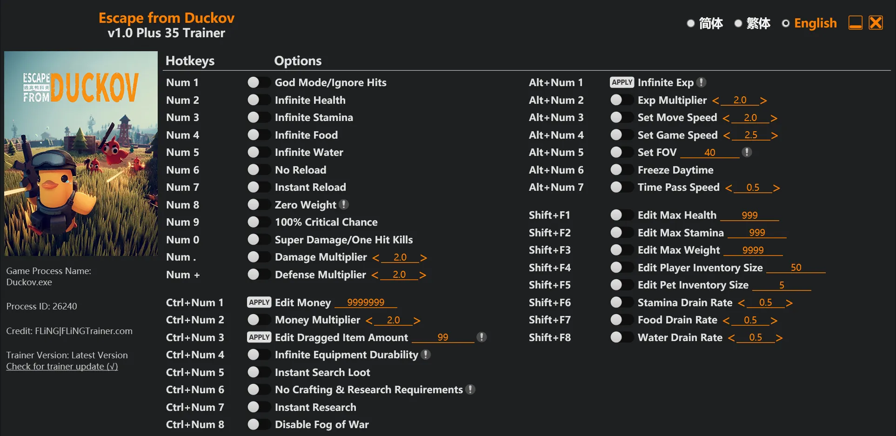Decrease Stamina Drain Rate using left arrow
This screenshot has width=896, height=436.
[x=742, y=303]
